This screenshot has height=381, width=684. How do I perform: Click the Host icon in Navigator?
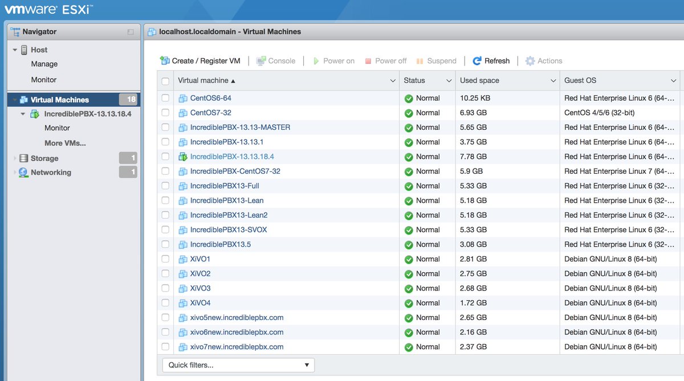pos(24,50)
